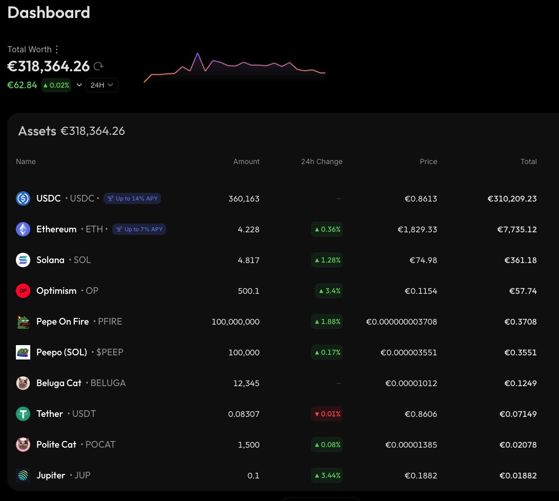Click the Beluga Cat token icon
This screenshot has width=559, height=501.
tap(23, 383)
